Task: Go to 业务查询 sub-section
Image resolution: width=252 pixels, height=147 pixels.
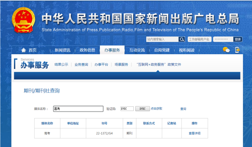Action: 81,65
